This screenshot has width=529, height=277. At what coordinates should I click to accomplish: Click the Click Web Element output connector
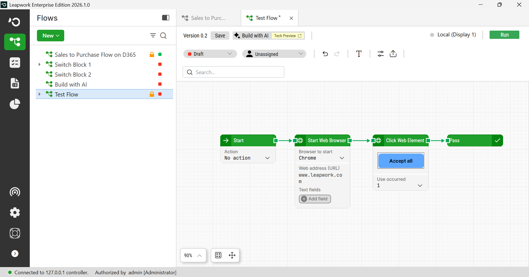428,141
